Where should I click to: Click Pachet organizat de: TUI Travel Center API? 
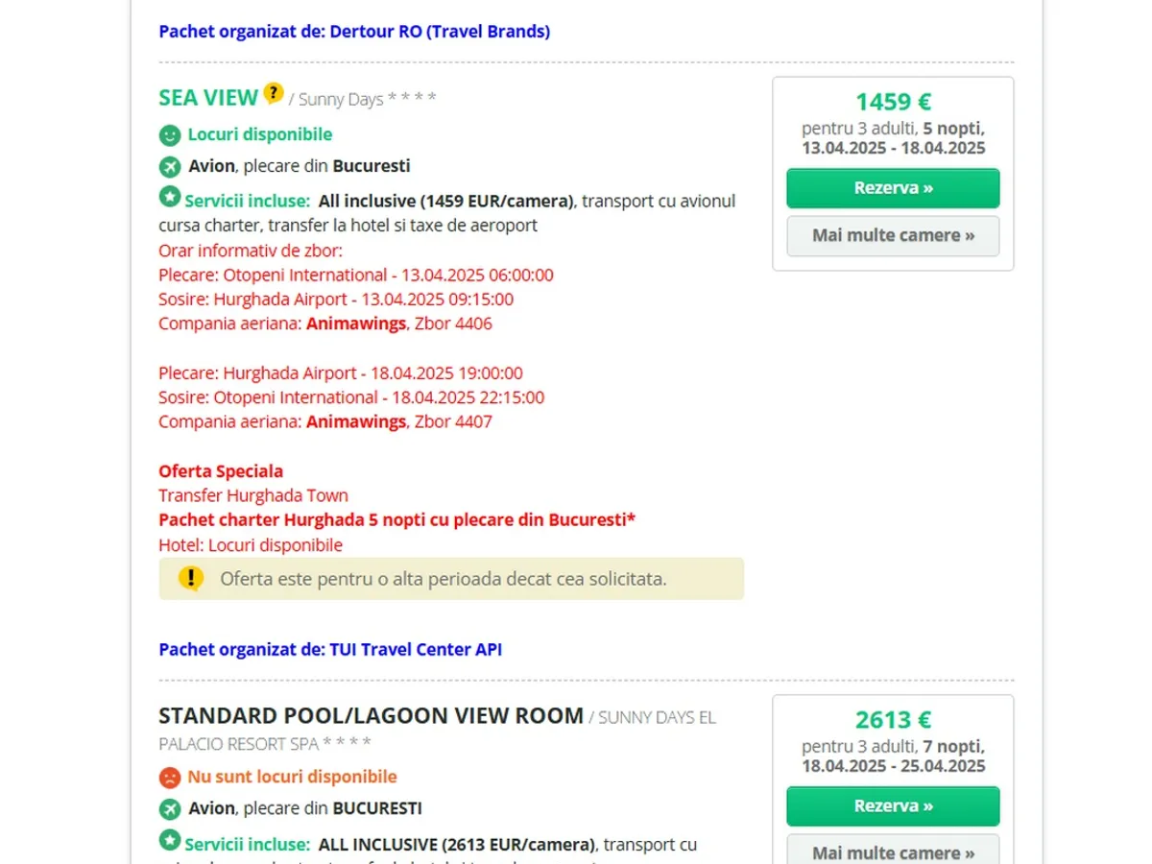(330, 650)
